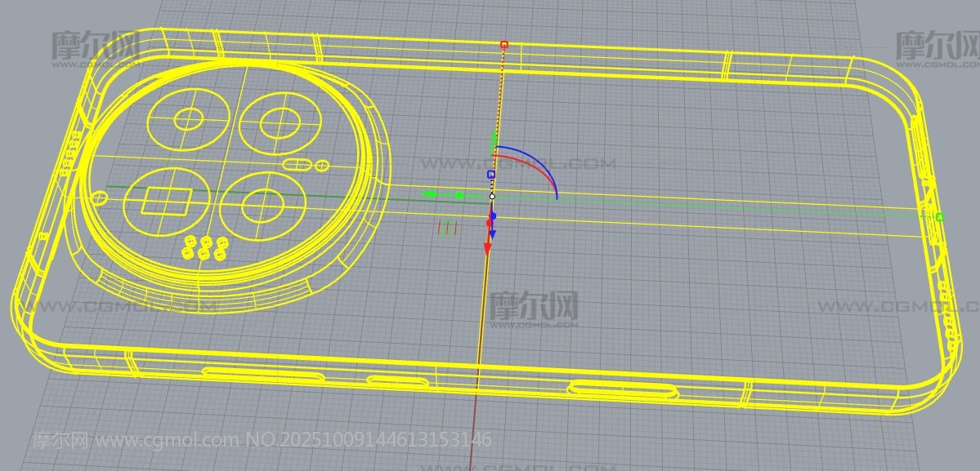Click the white gumball origin circle
980x471 pixels.
(492, 196)
